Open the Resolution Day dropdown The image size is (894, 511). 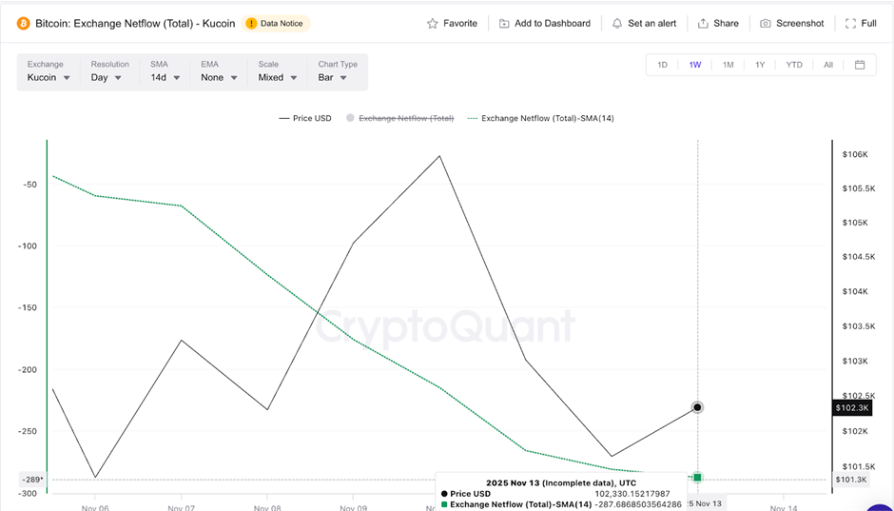pyautogui.click(x=106, y=77)
